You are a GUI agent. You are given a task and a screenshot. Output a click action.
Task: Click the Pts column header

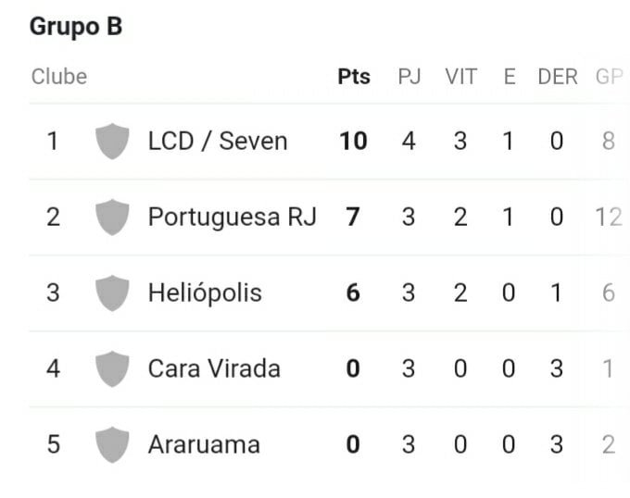[x=354, y=77]
